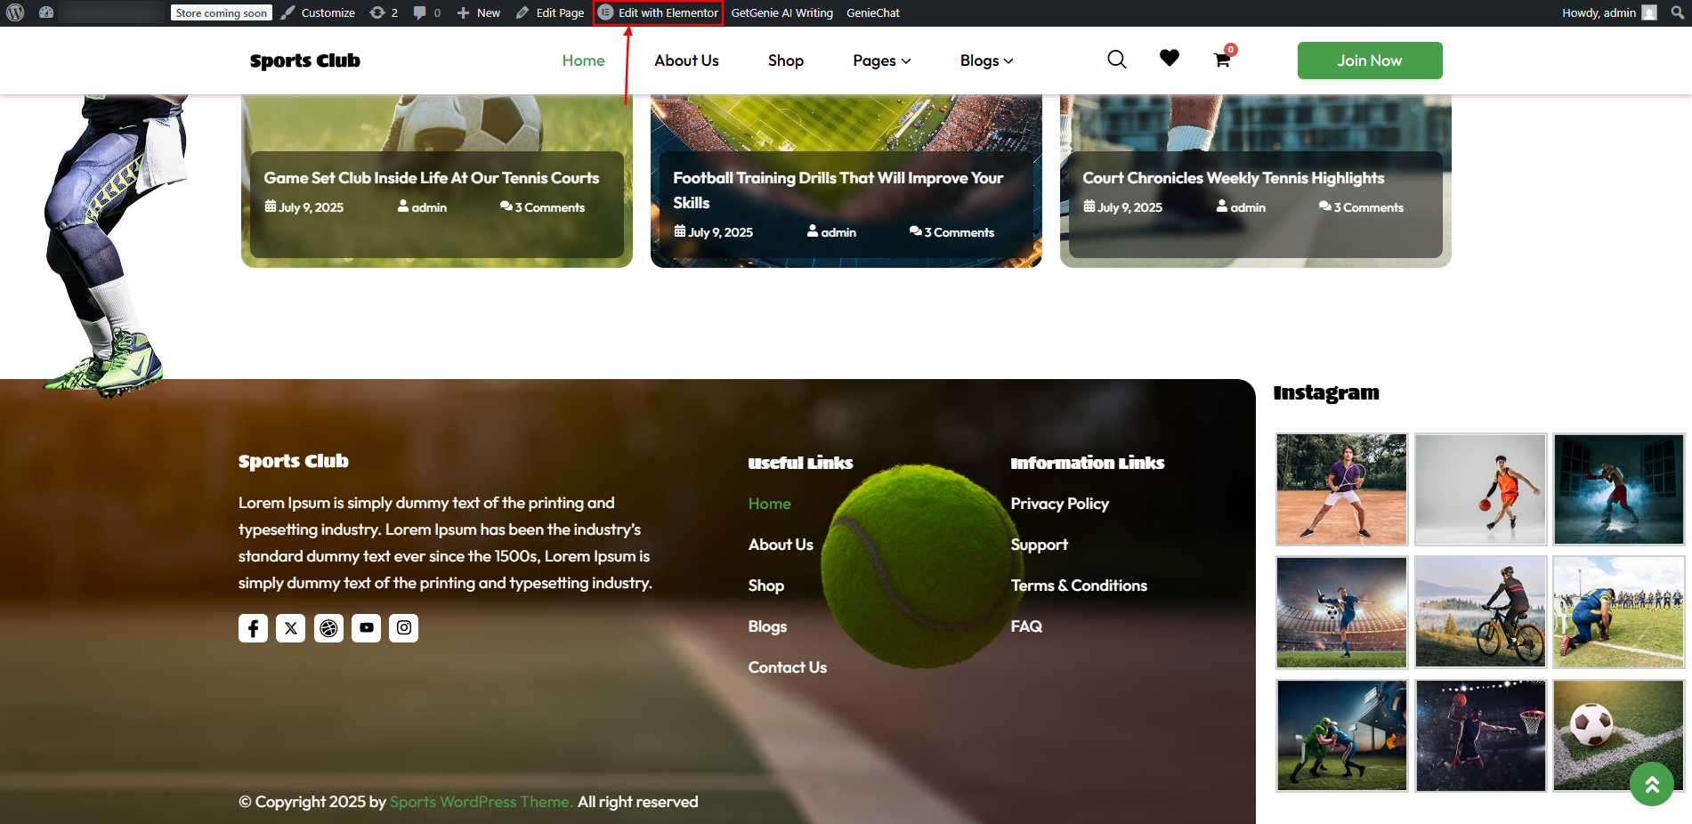Click Contact Us footer link
Image resolution: width=1692 pixels, height=824 pixels.
pyautogui.click(x=787, y=667)
